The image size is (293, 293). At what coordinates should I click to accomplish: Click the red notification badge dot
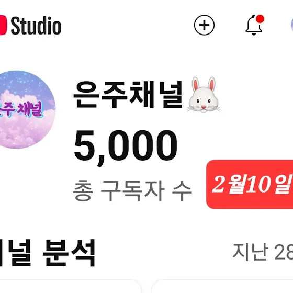(x=260, y=19)
